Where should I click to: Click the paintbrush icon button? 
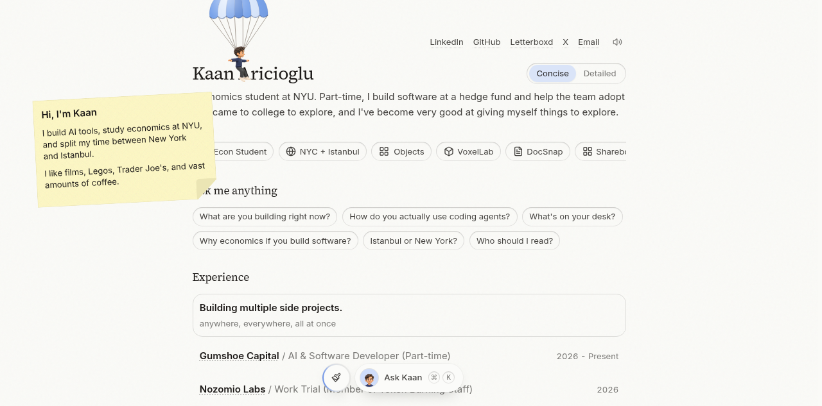(x=337, y=377)
